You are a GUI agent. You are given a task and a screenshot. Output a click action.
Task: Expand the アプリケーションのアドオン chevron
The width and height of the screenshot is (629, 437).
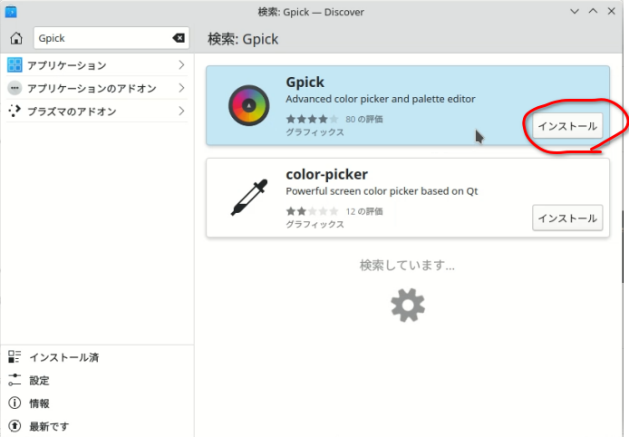click(x=181, y=88)
